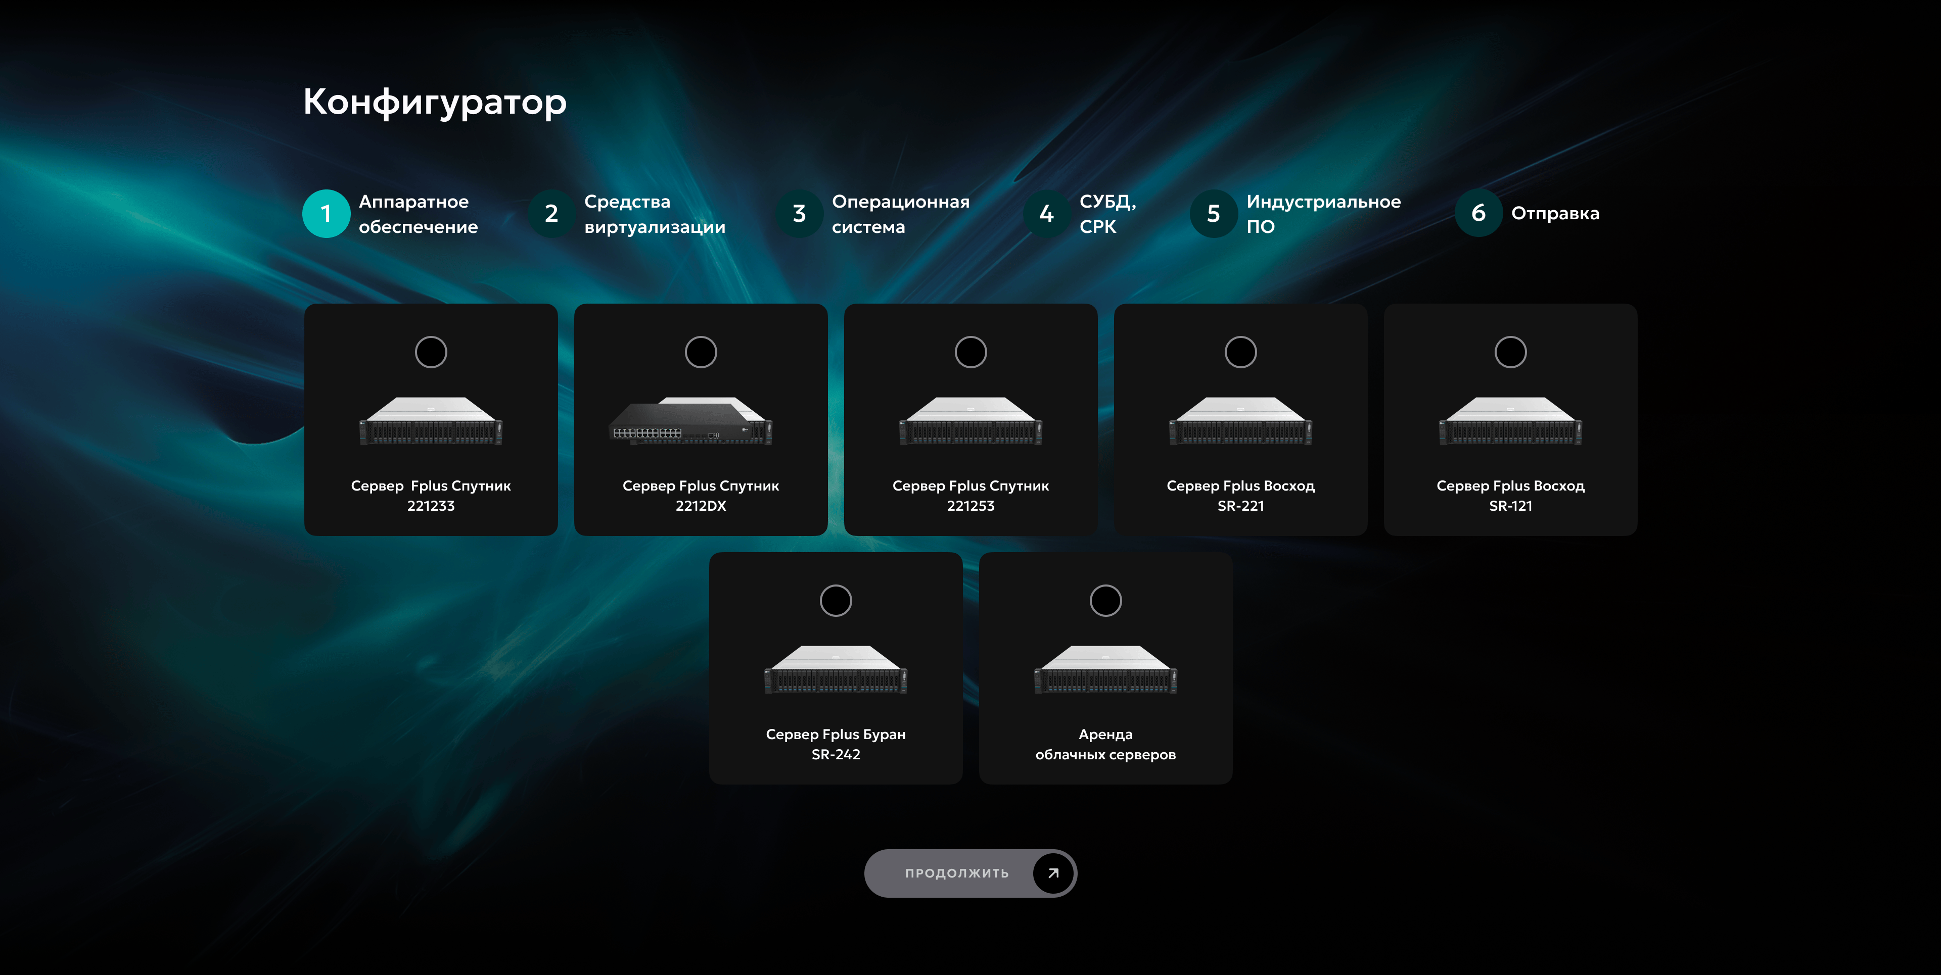Open the Операционная система step
The width and height of the screenshot is (1941, 975).
click(900, 214)
